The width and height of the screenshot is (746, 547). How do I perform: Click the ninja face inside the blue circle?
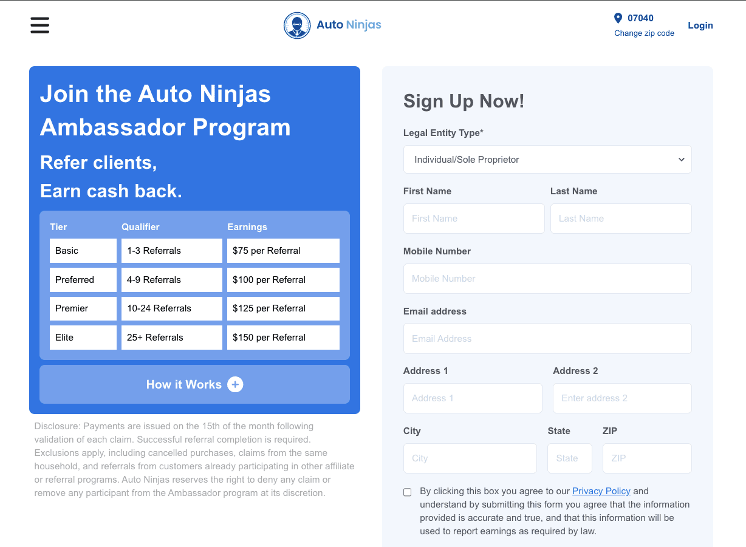[297, 25]
